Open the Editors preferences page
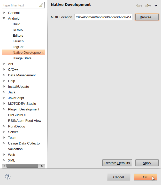Screen dimensions: 161x185 pyautogui.click(x=18, y=35)
